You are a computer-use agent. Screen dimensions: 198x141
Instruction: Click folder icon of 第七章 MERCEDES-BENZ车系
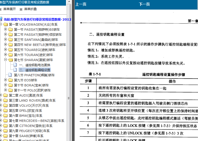pos(5,120)
